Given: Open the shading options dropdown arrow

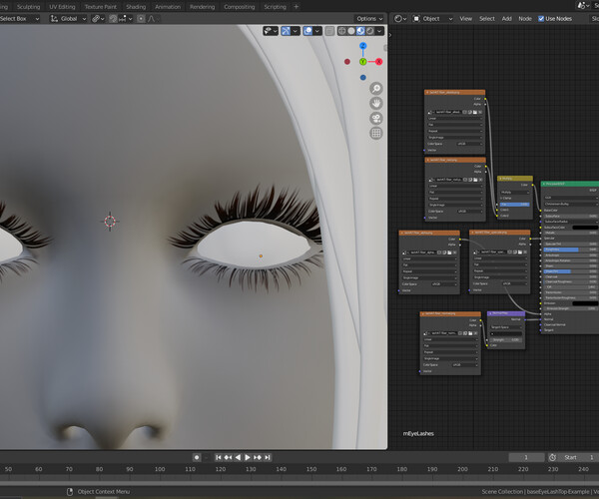Looking at the screenshot, I should click(x=379, y=31).
